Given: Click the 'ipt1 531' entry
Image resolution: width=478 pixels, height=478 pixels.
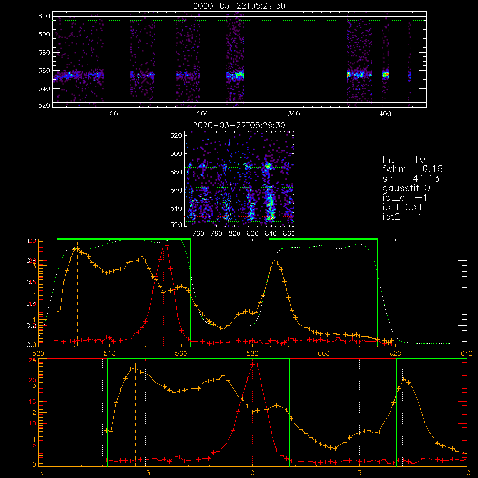Looking at the screenshot, I should (402, 207).
